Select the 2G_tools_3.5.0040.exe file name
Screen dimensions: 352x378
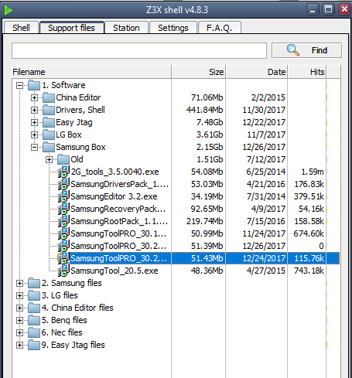(x=114, y=172)
